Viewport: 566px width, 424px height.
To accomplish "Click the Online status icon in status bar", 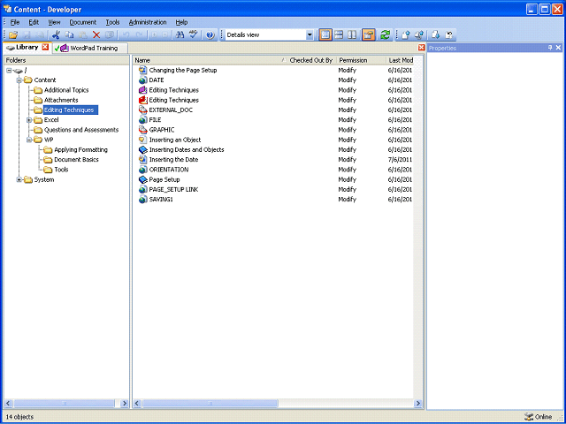I will click(529, 417).
